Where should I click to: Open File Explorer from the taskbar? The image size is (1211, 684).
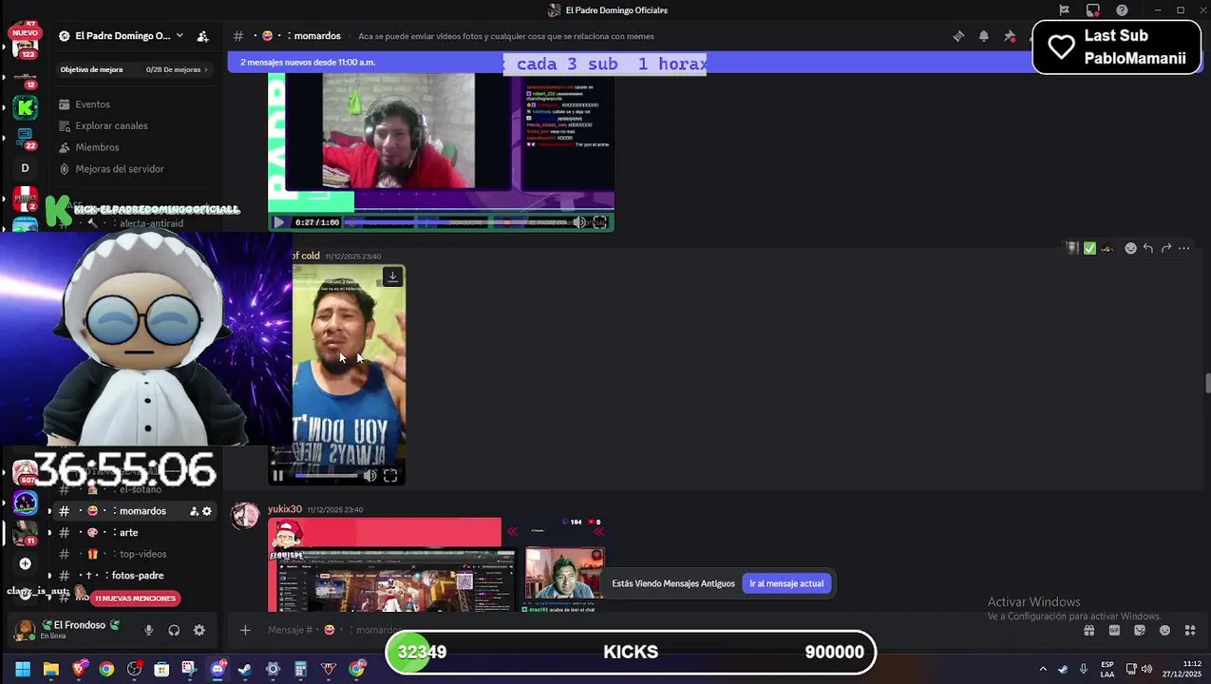(x=51, y=669)
